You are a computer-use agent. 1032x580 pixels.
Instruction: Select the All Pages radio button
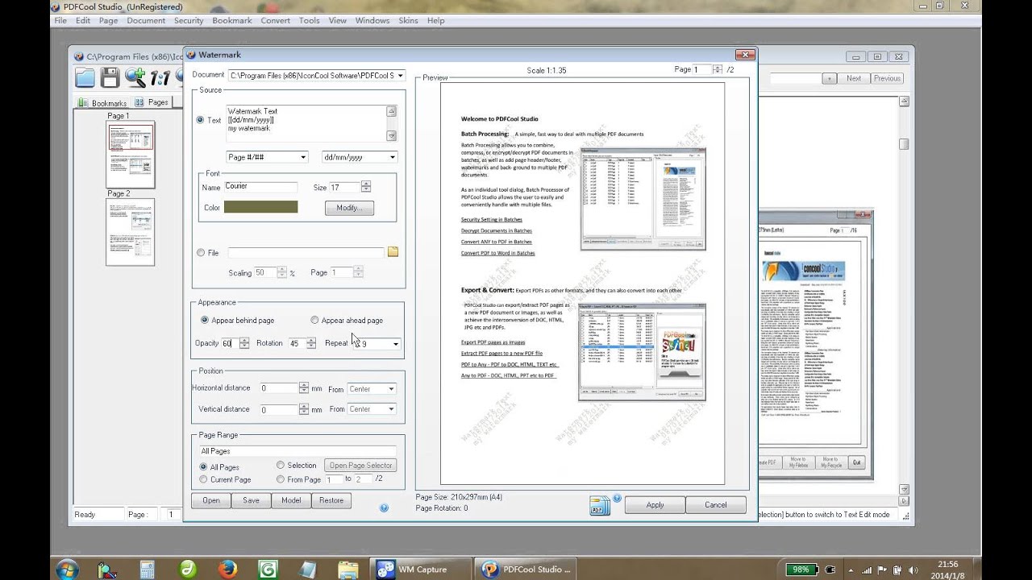[x=203, y=466]
